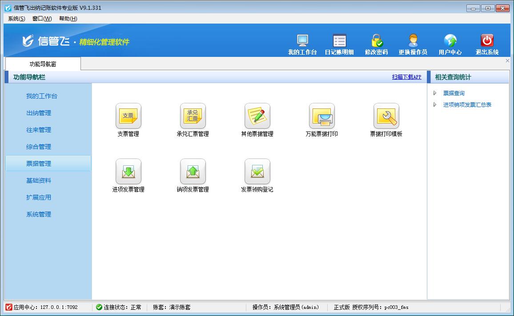
Task: Click 修改密码 lock icon
Action: [x=377, y=41]
